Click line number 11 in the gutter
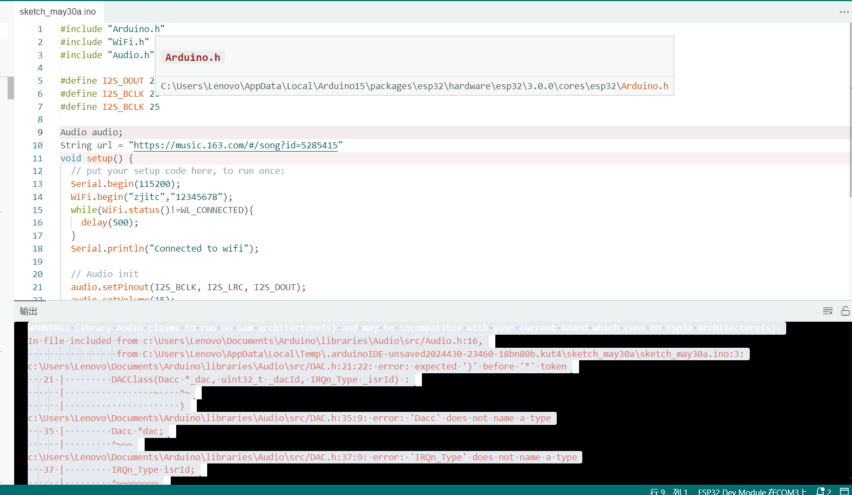 (38, 158)
